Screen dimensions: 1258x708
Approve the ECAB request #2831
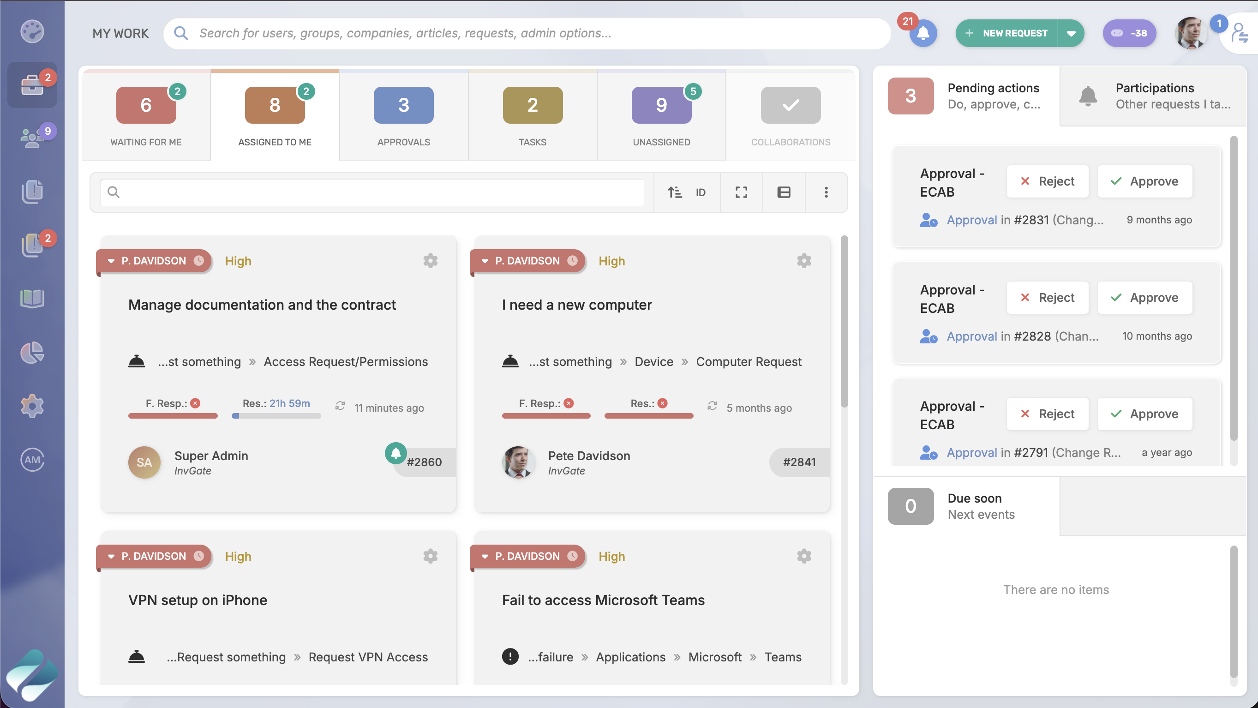pyautogui.click(x=1144, y=181)
